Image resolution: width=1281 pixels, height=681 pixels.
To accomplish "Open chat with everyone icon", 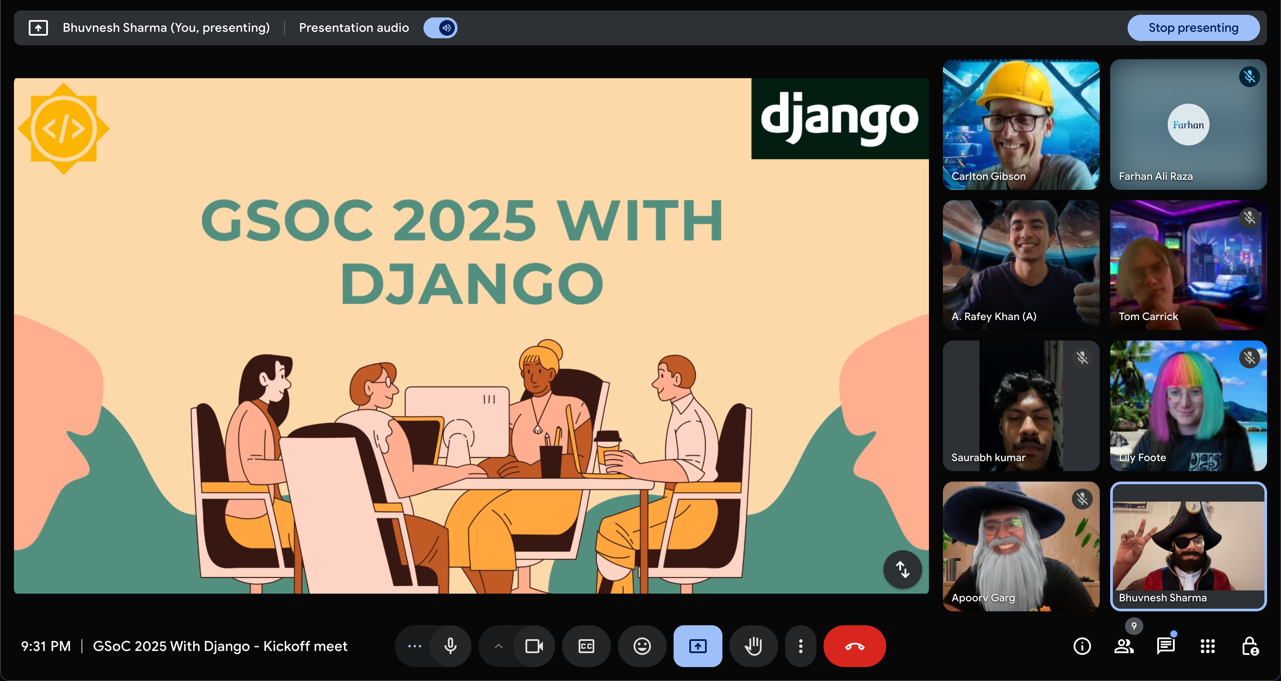I will (1166, 646).
